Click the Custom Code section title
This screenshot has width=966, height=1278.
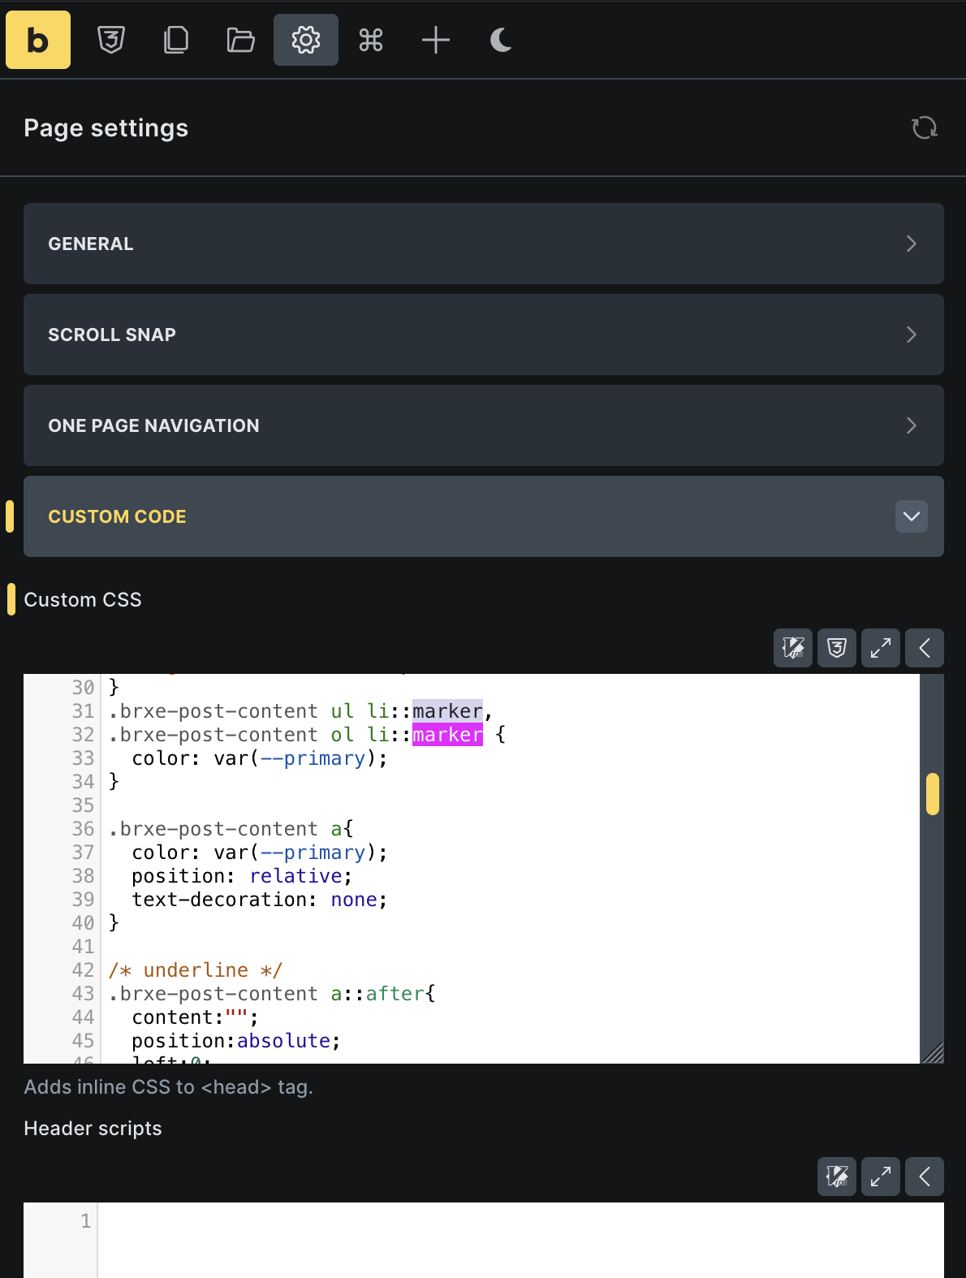pos(118,516)
